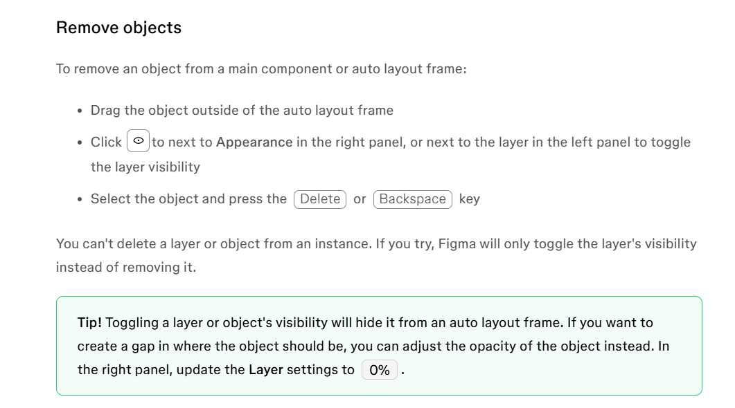Click the bold Appearance word
This screenshot has width=735, height=408.
(x=254, y=142)
